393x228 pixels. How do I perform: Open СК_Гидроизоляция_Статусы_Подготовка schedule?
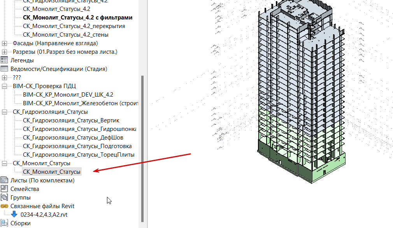(x=77, y=146)
